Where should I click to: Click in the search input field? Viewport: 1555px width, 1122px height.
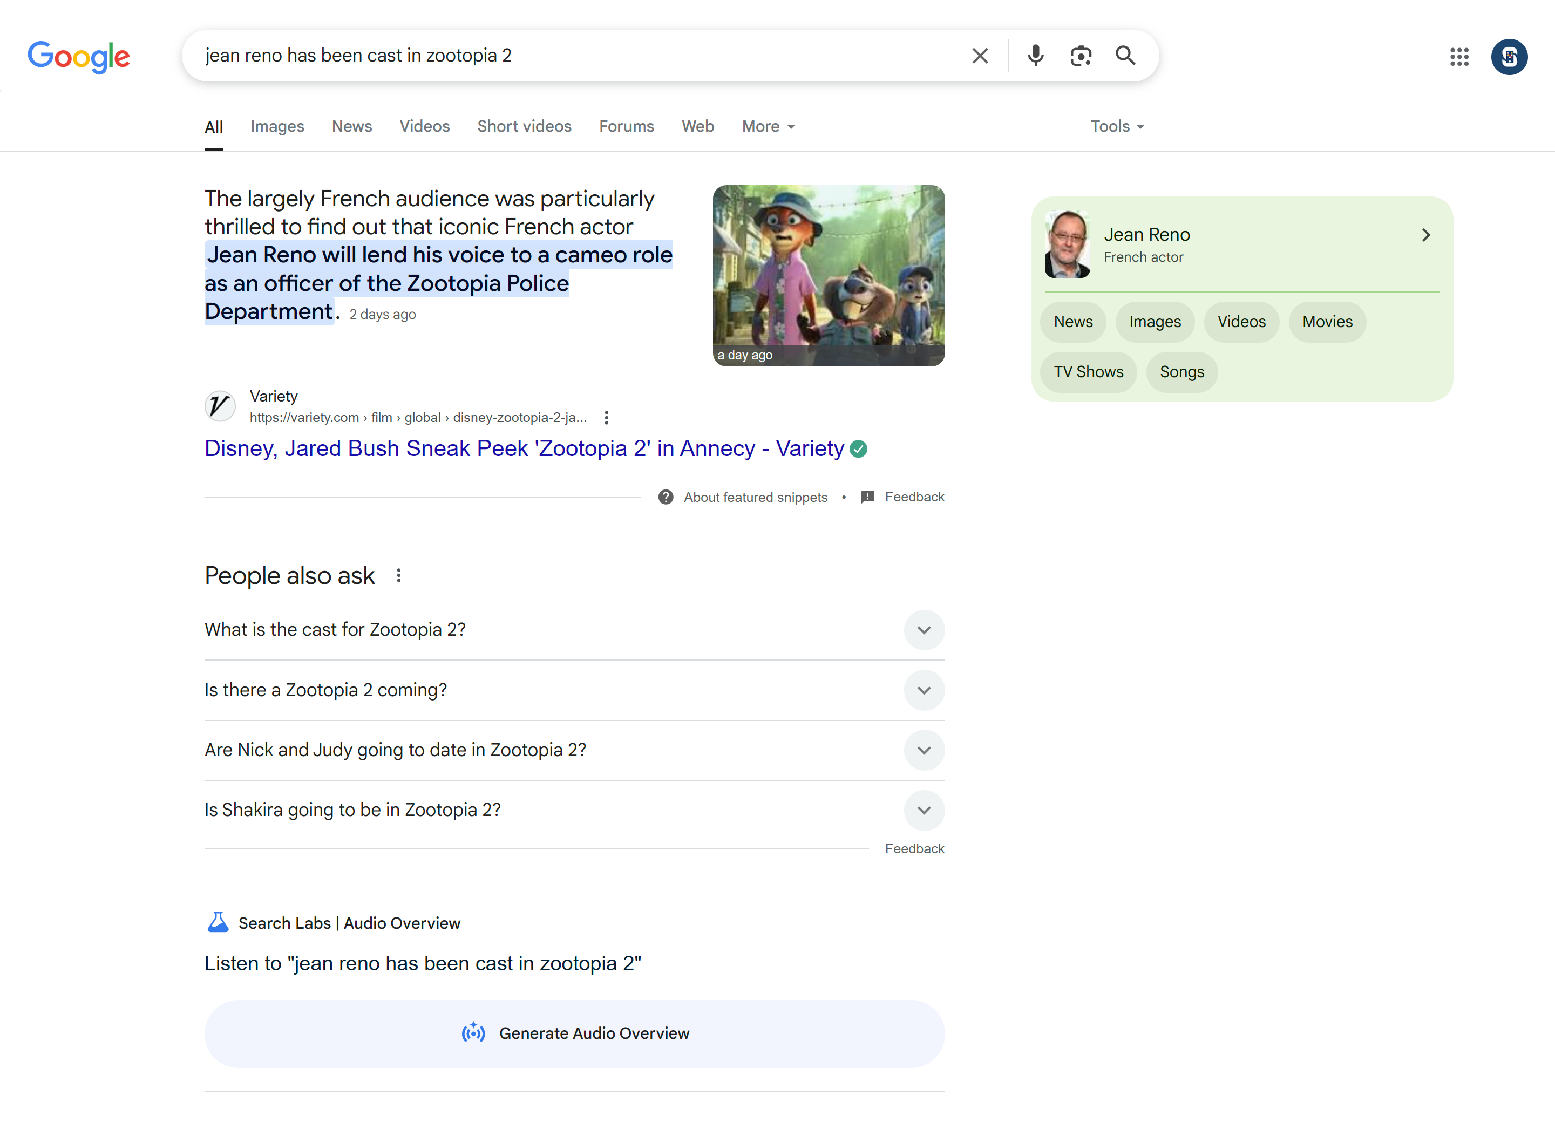[576, 56]
